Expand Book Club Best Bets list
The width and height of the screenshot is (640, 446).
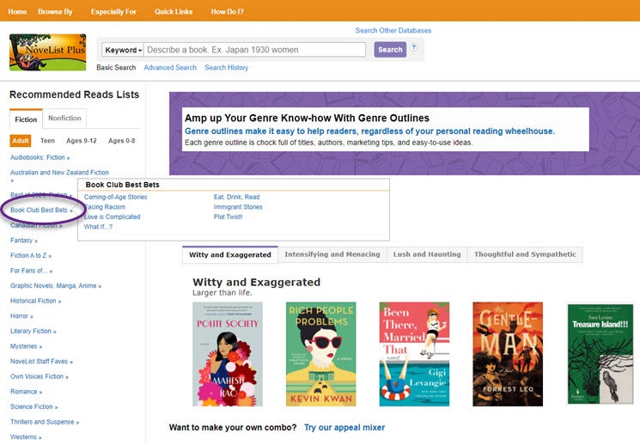(41, 210)
